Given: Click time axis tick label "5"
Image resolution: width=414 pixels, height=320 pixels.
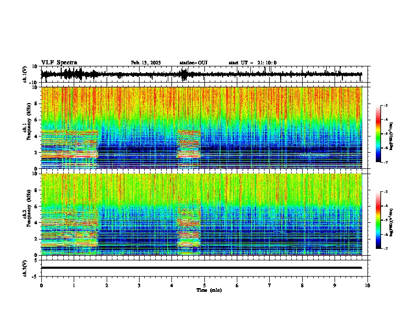Looking at the screenshot, I should click(x=204, y=285).
